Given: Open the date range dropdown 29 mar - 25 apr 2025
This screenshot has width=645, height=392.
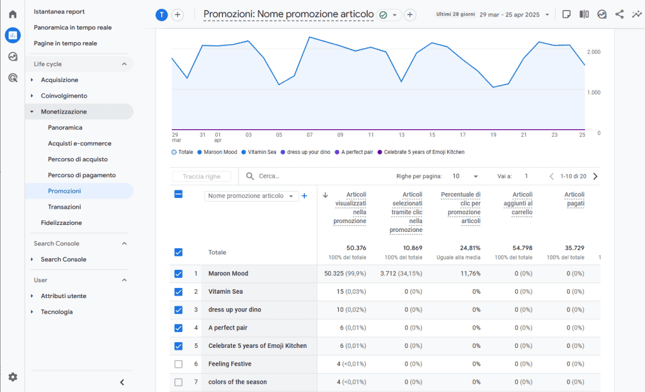Looking at the screenshot, I should coord(514,14).
